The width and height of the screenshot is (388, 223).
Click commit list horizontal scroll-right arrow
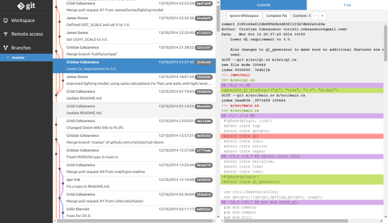[214, 221]
